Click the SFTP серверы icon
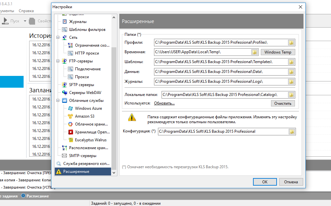 pyautogui.click(x=64, y=85)
